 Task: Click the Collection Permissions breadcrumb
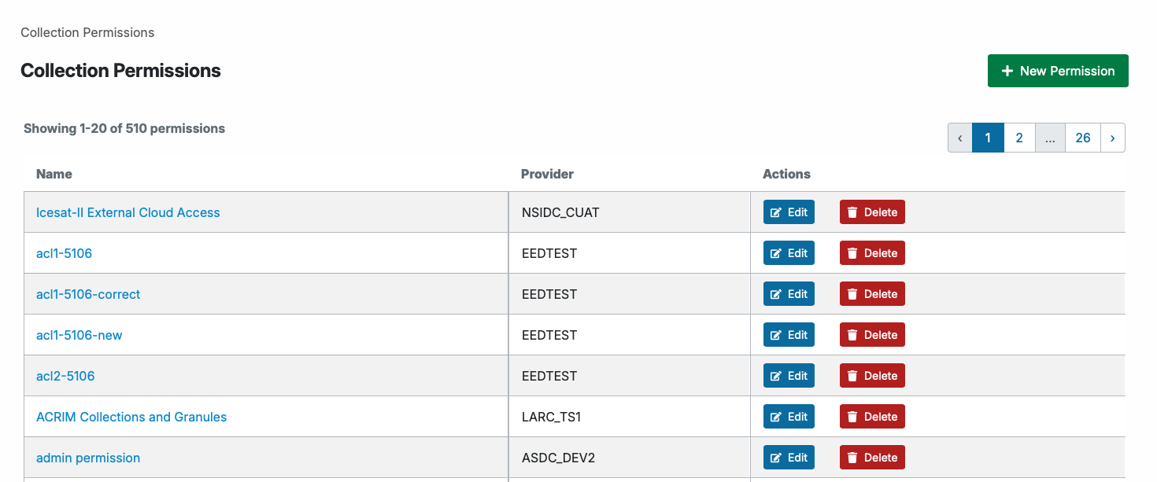pyautogui.click(x=87, y=32)
